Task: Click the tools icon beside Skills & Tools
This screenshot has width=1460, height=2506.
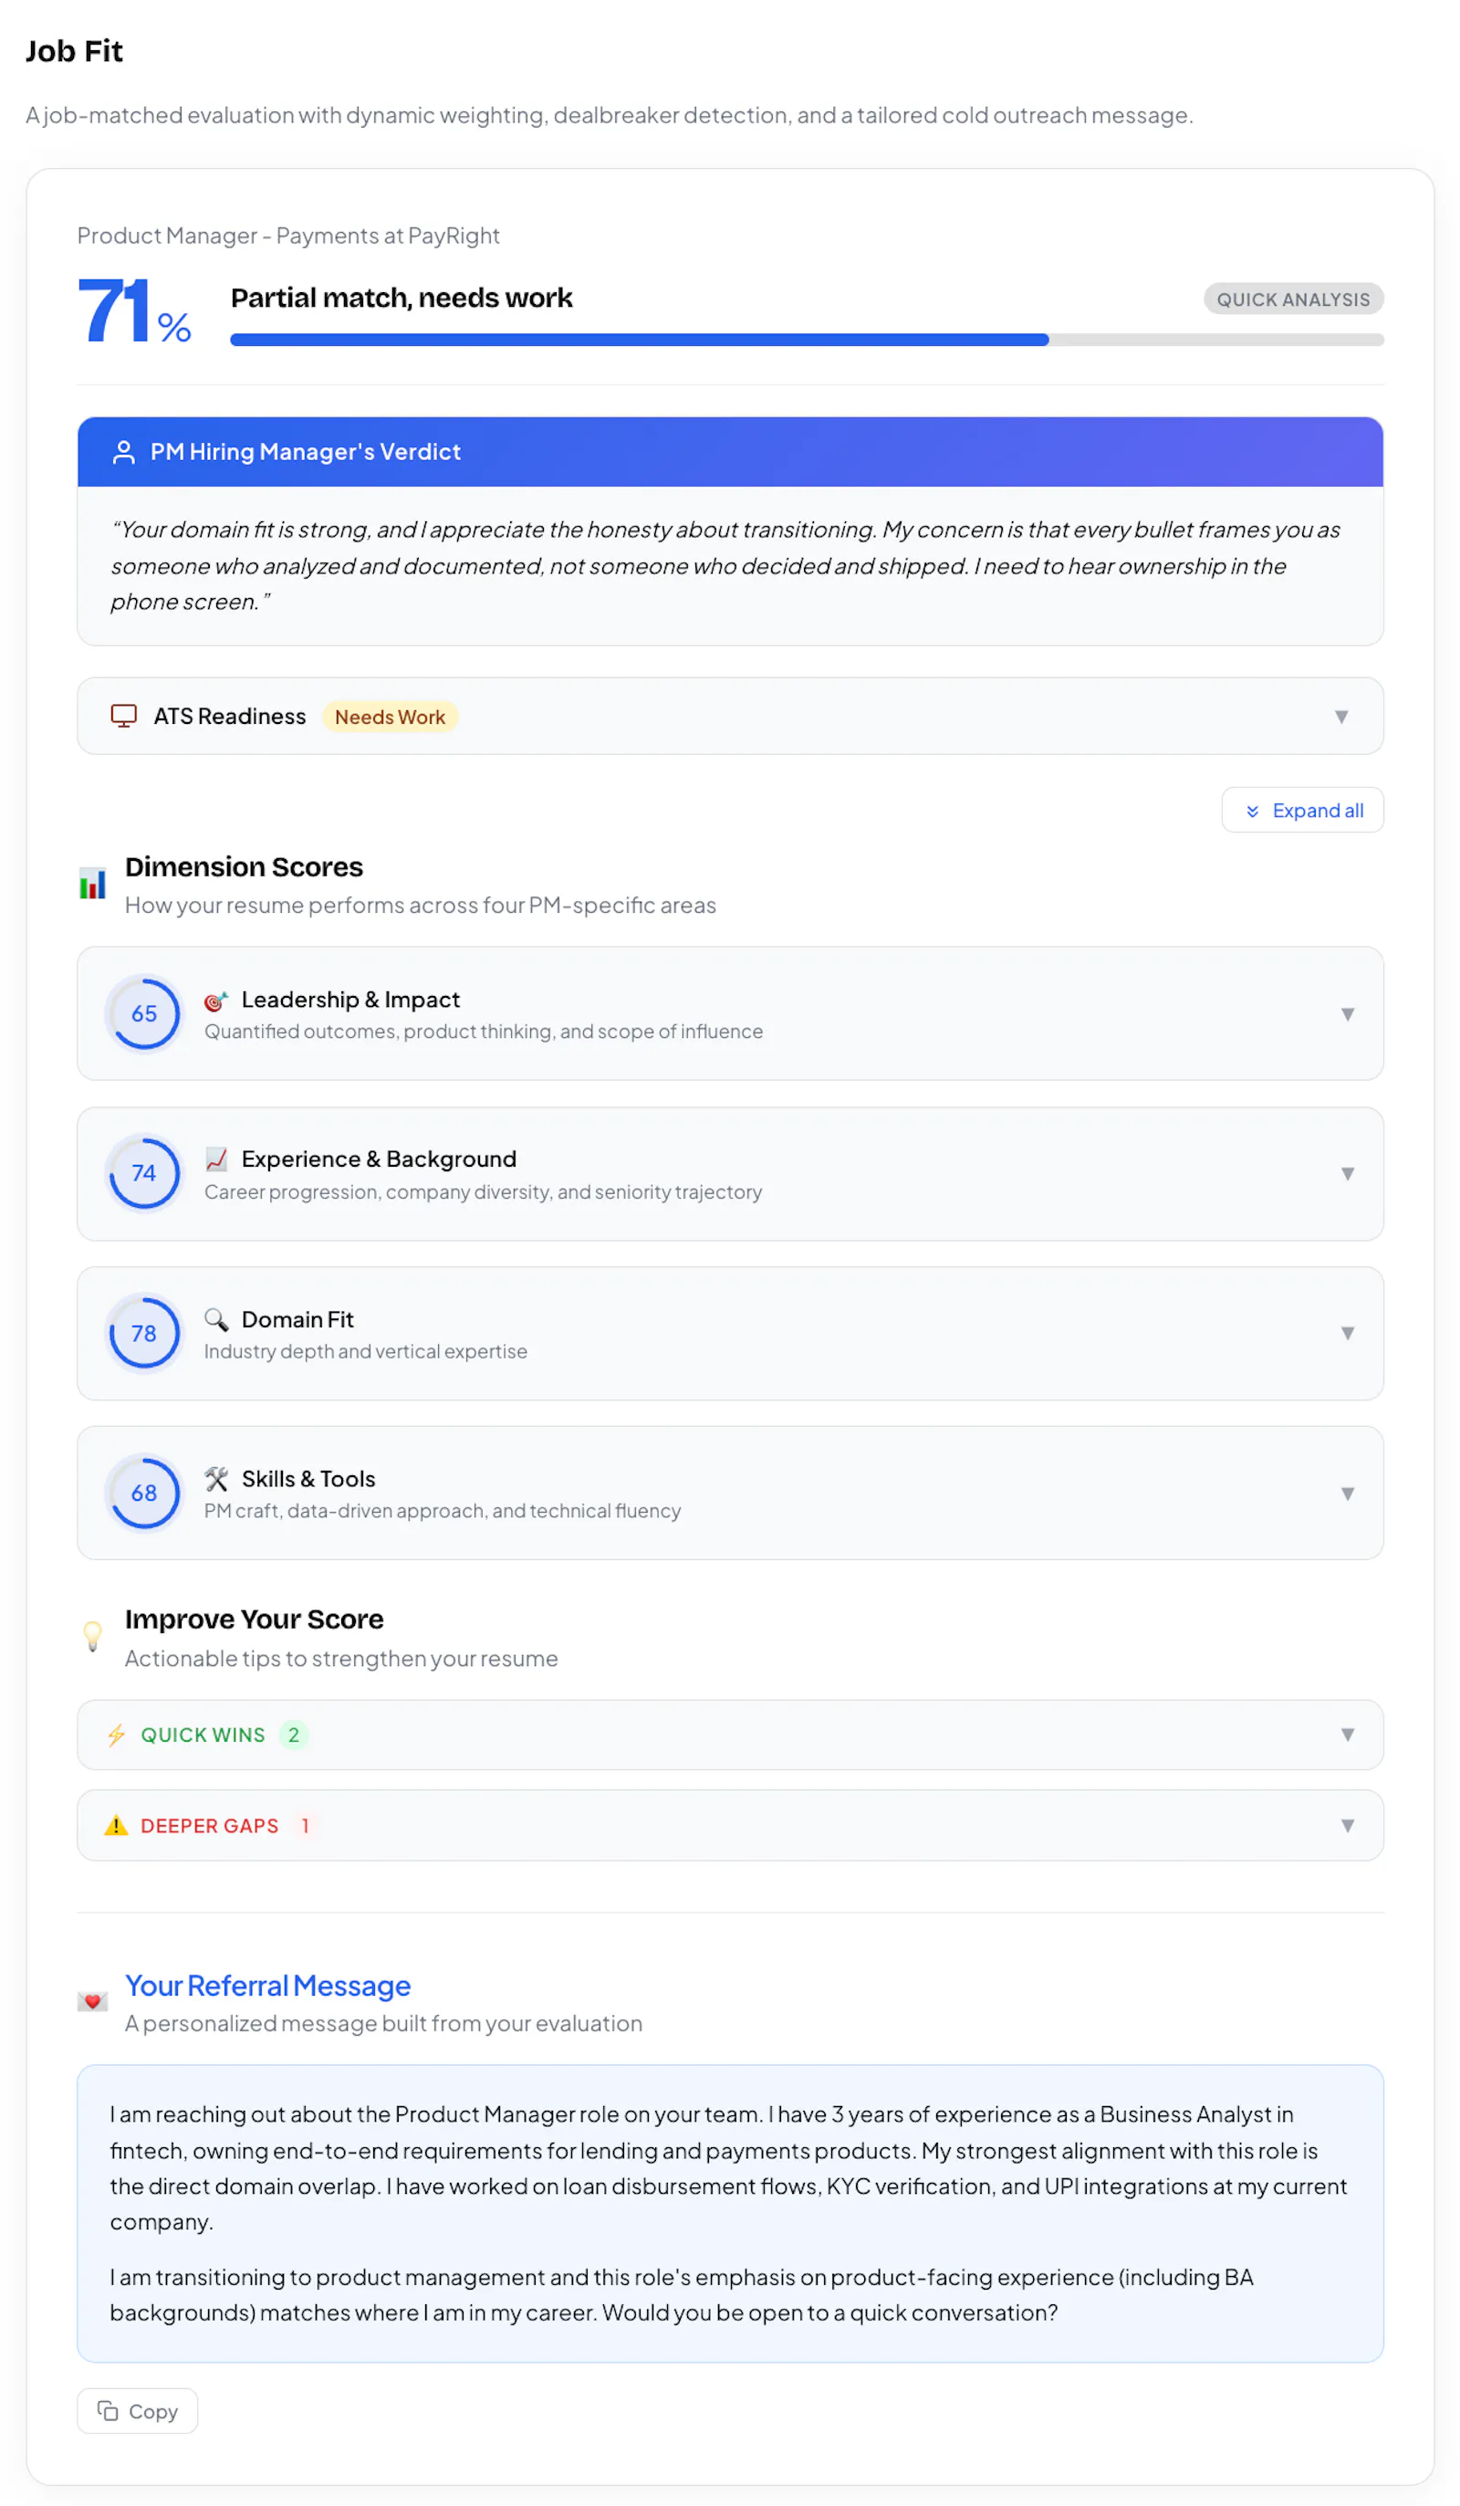Action: click(215, 1479)
